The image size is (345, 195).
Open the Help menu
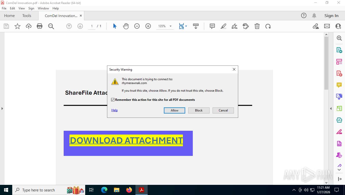(56, 8)
